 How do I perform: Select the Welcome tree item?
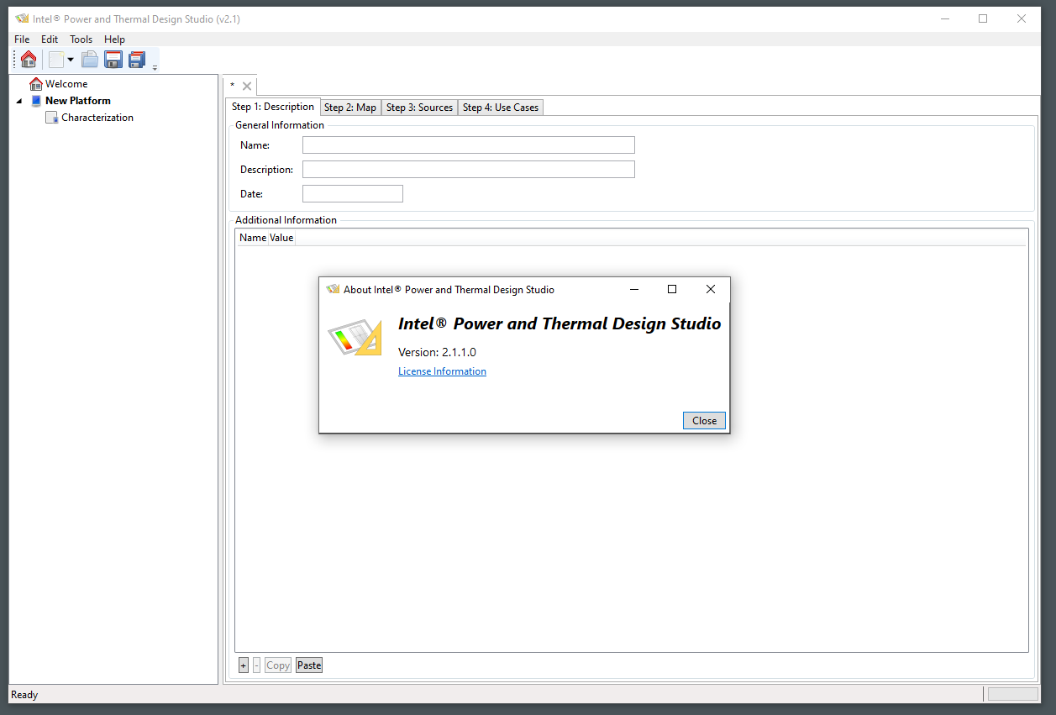click(x=66, y=84)
